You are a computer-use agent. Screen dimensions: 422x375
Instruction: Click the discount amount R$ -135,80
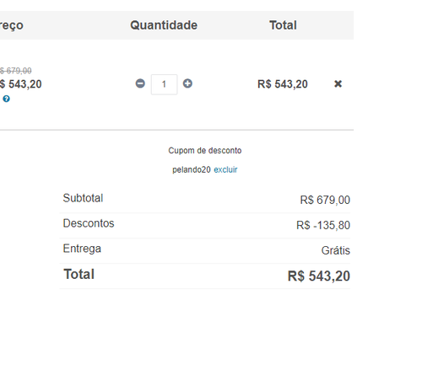pos(323,225)
